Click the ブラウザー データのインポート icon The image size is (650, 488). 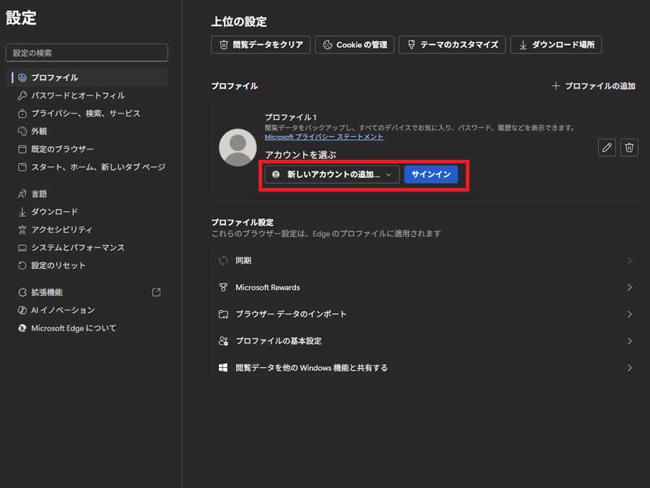click(x=223, y=314)
